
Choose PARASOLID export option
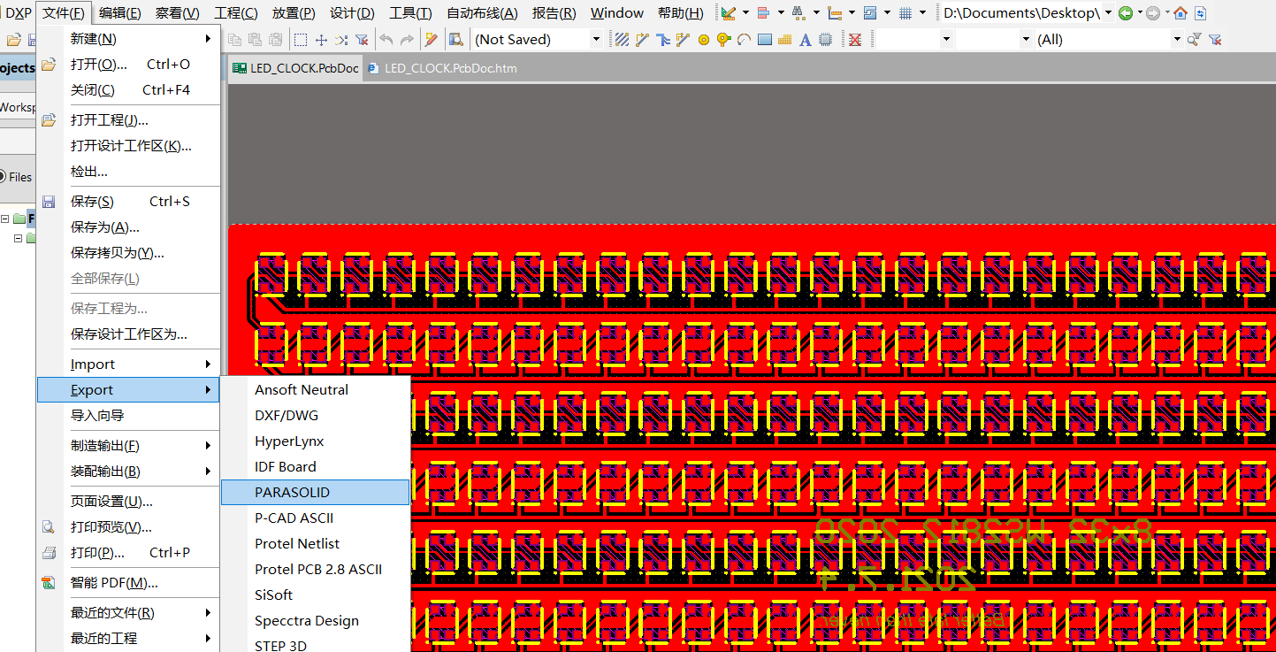pos(316,492)
